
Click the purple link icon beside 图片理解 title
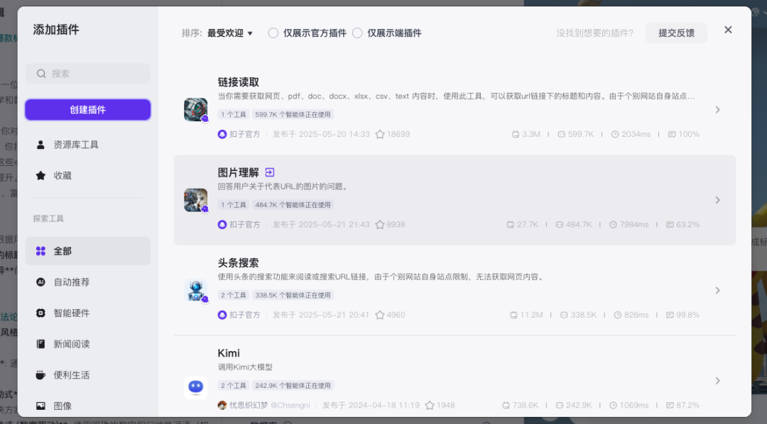(270, 172)
